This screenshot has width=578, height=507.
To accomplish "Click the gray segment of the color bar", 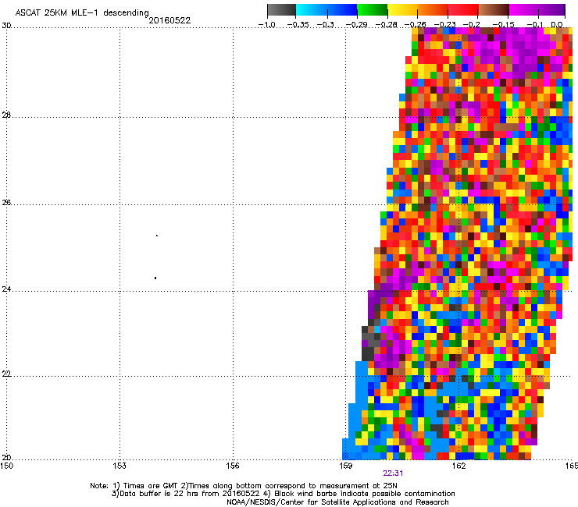I will [x=282, y=10].
